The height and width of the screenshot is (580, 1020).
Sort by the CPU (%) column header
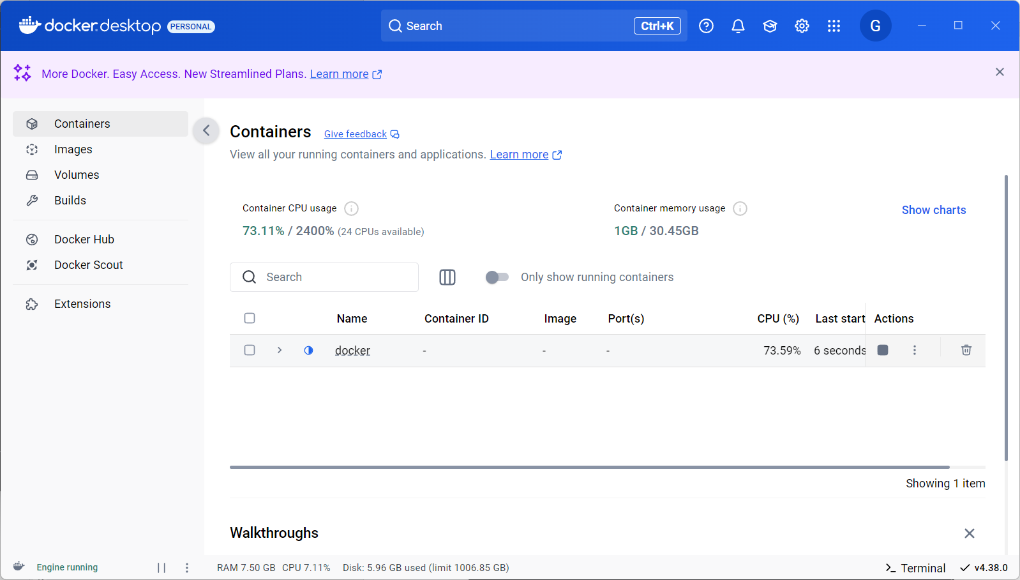point(778,319)
